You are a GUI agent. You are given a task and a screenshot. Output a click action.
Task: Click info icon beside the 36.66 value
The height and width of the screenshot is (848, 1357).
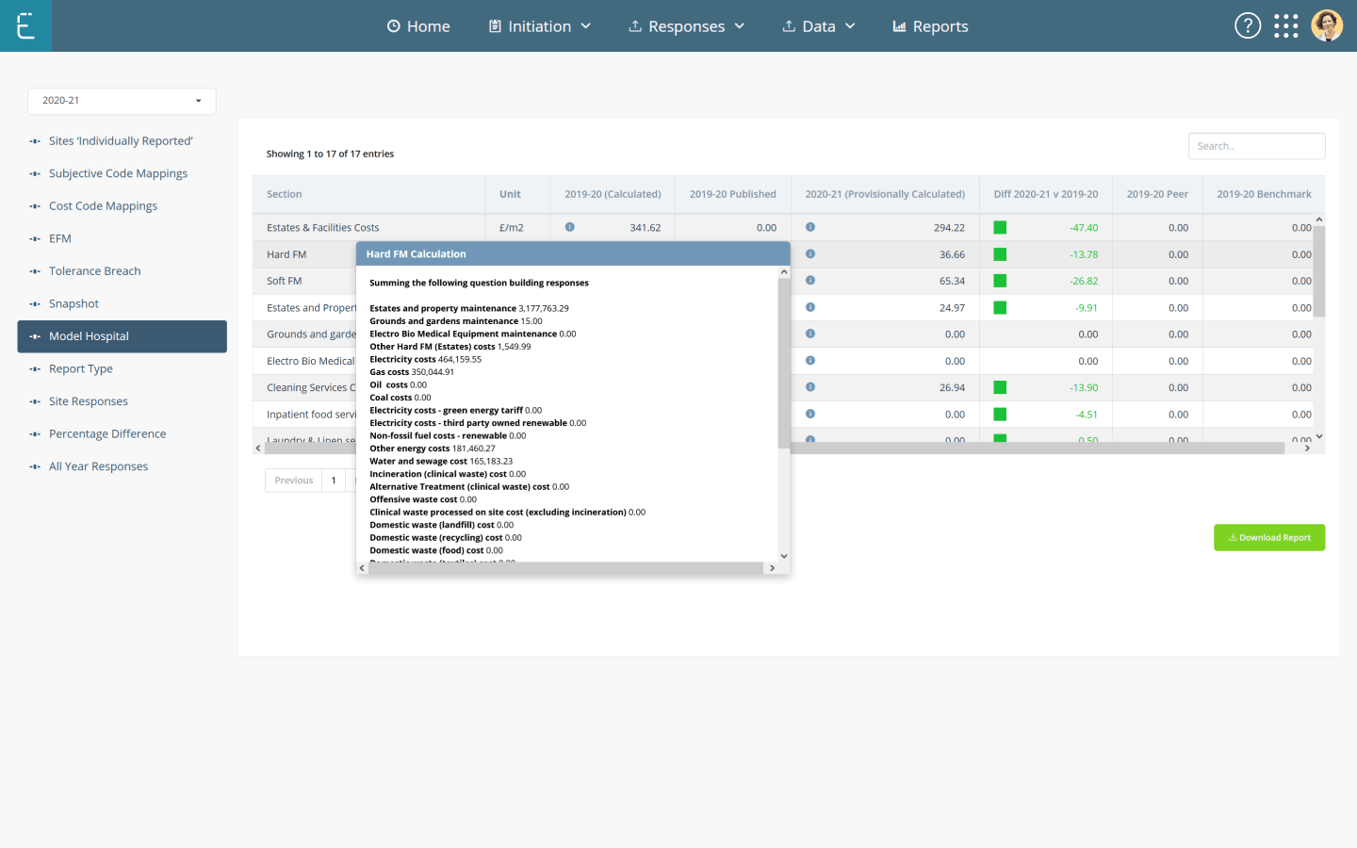(810, 254)
